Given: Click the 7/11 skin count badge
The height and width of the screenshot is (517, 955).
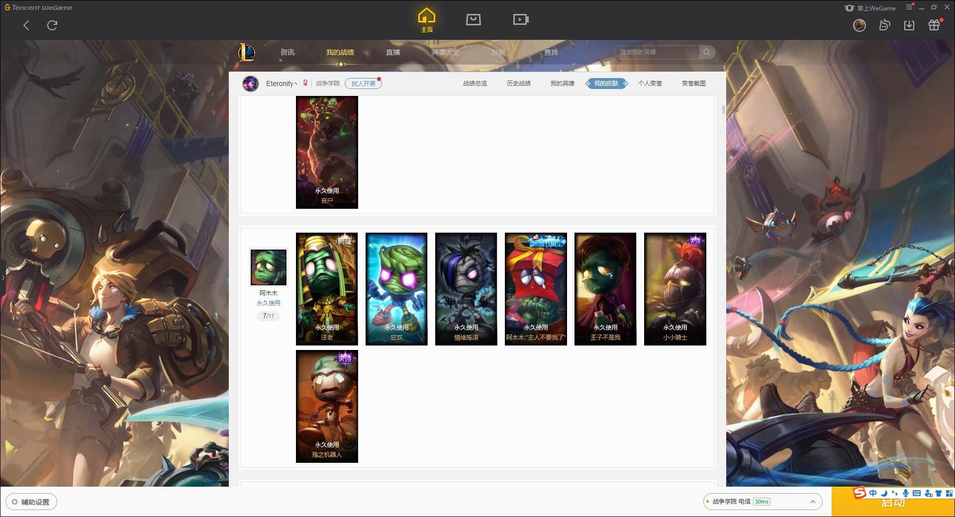Looking at the screenshot, I should [x=269, y=316].
